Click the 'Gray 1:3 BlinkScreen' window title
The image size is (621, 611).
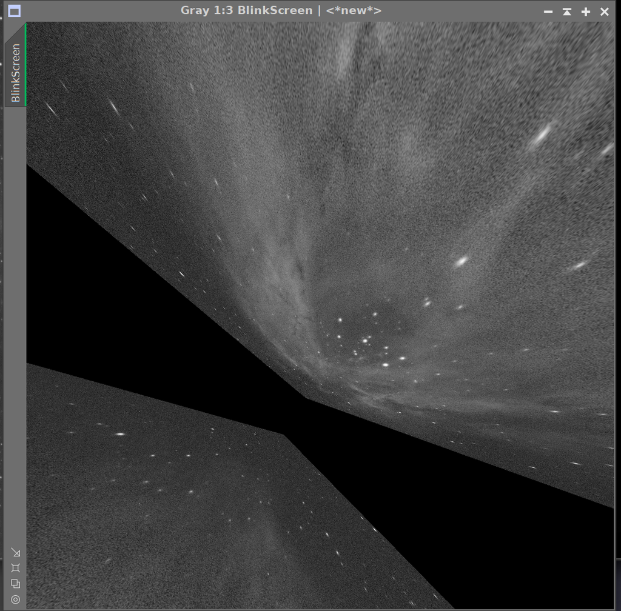tap(246, 10)
